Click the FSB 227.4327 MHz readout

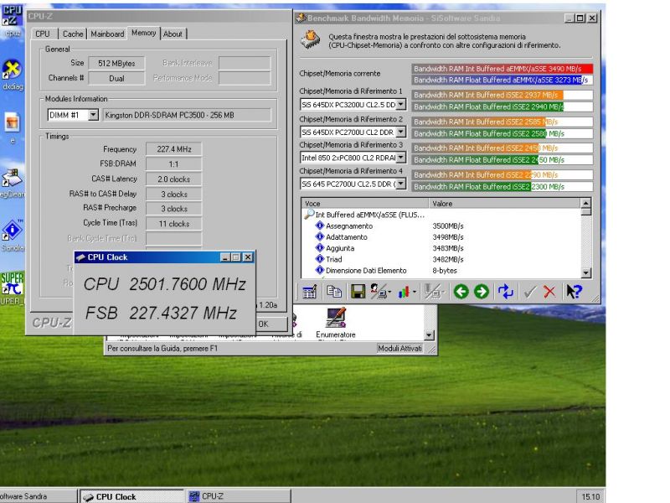click(x=161, y=313)
